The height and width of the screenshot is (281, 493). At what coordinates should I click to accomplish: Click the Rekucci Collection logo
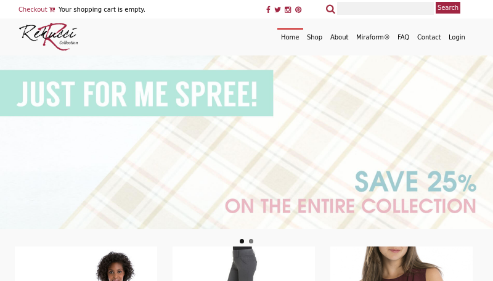(49, 36)
